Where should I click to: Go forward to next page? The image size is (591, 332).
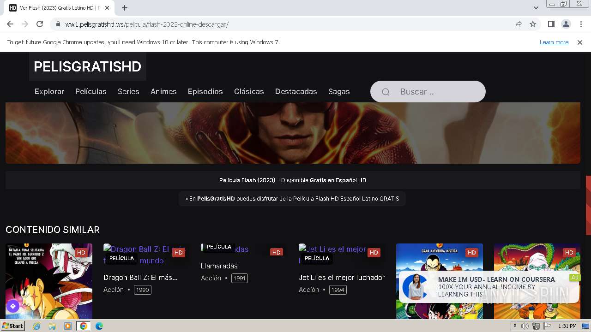[25, 24]
